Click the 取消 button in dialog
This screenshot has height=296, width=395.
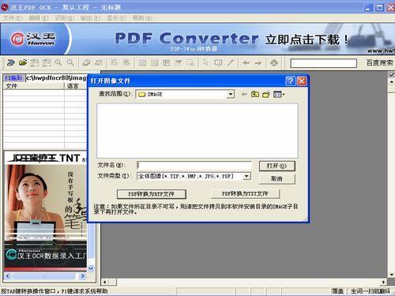276,179
